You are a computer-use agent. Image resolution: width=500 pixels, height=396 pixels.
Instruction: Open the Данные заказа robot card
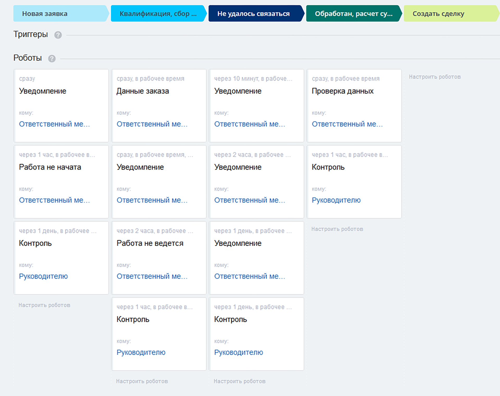(x=143, y=91)
